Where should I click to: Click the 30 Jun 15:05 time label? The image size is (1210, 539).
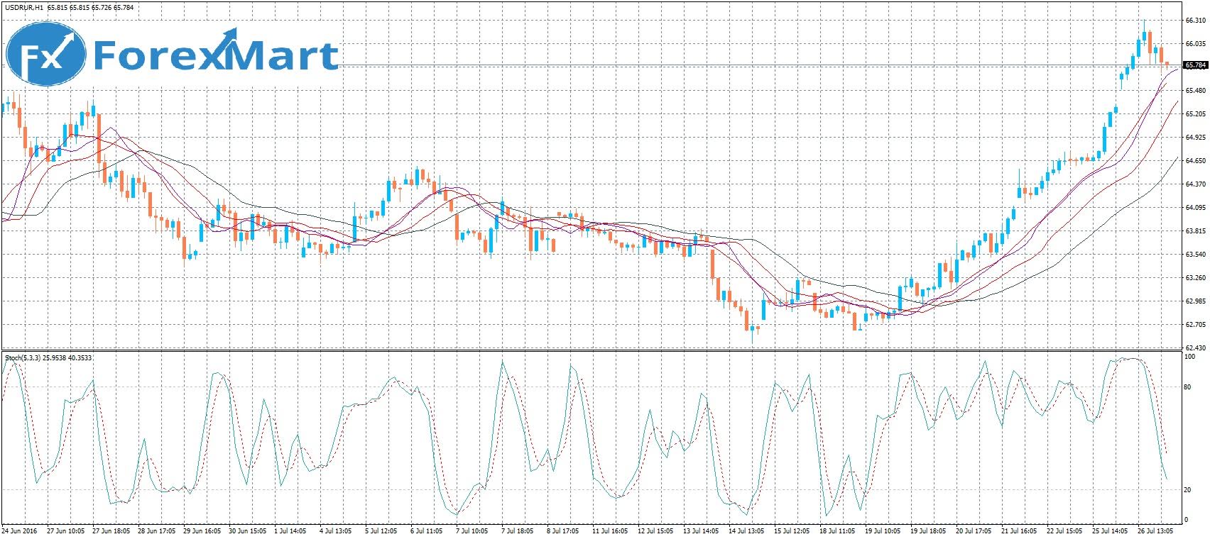[x=249, y=530]
